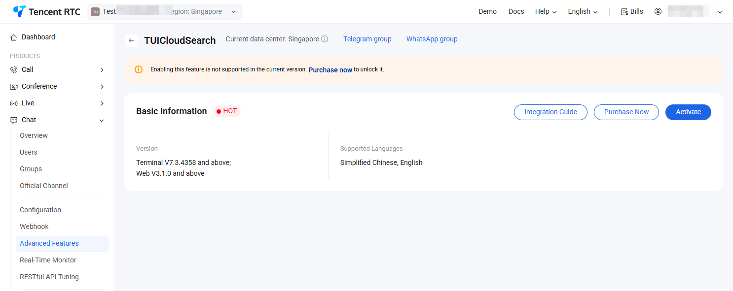This screenshot has width=733, height=291.
Task: Open the English language dropdown
Action: click(583, 11)
